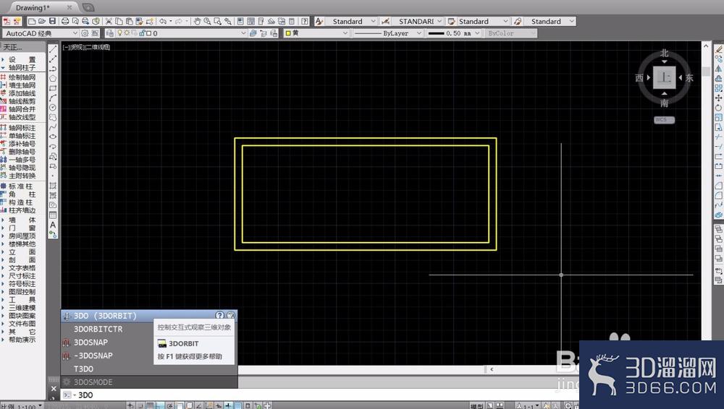This screenshot has height=409, width=724.
Task: Choose 3DO (3DORBIT) from command suggestions
Action: click(x=105, y=315)
